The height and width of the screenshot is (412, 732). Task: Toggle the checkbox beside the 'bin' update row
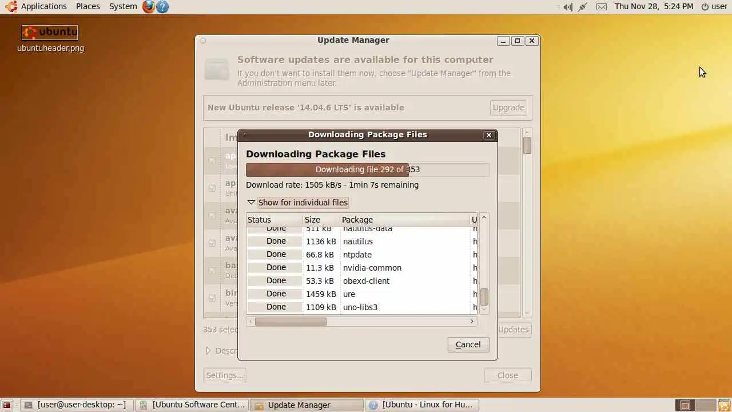click(212, 298)
